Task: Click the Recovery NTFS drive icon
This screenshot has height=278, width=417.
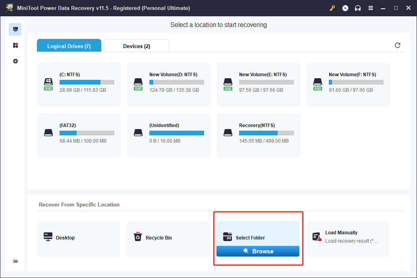Action: 228,133
